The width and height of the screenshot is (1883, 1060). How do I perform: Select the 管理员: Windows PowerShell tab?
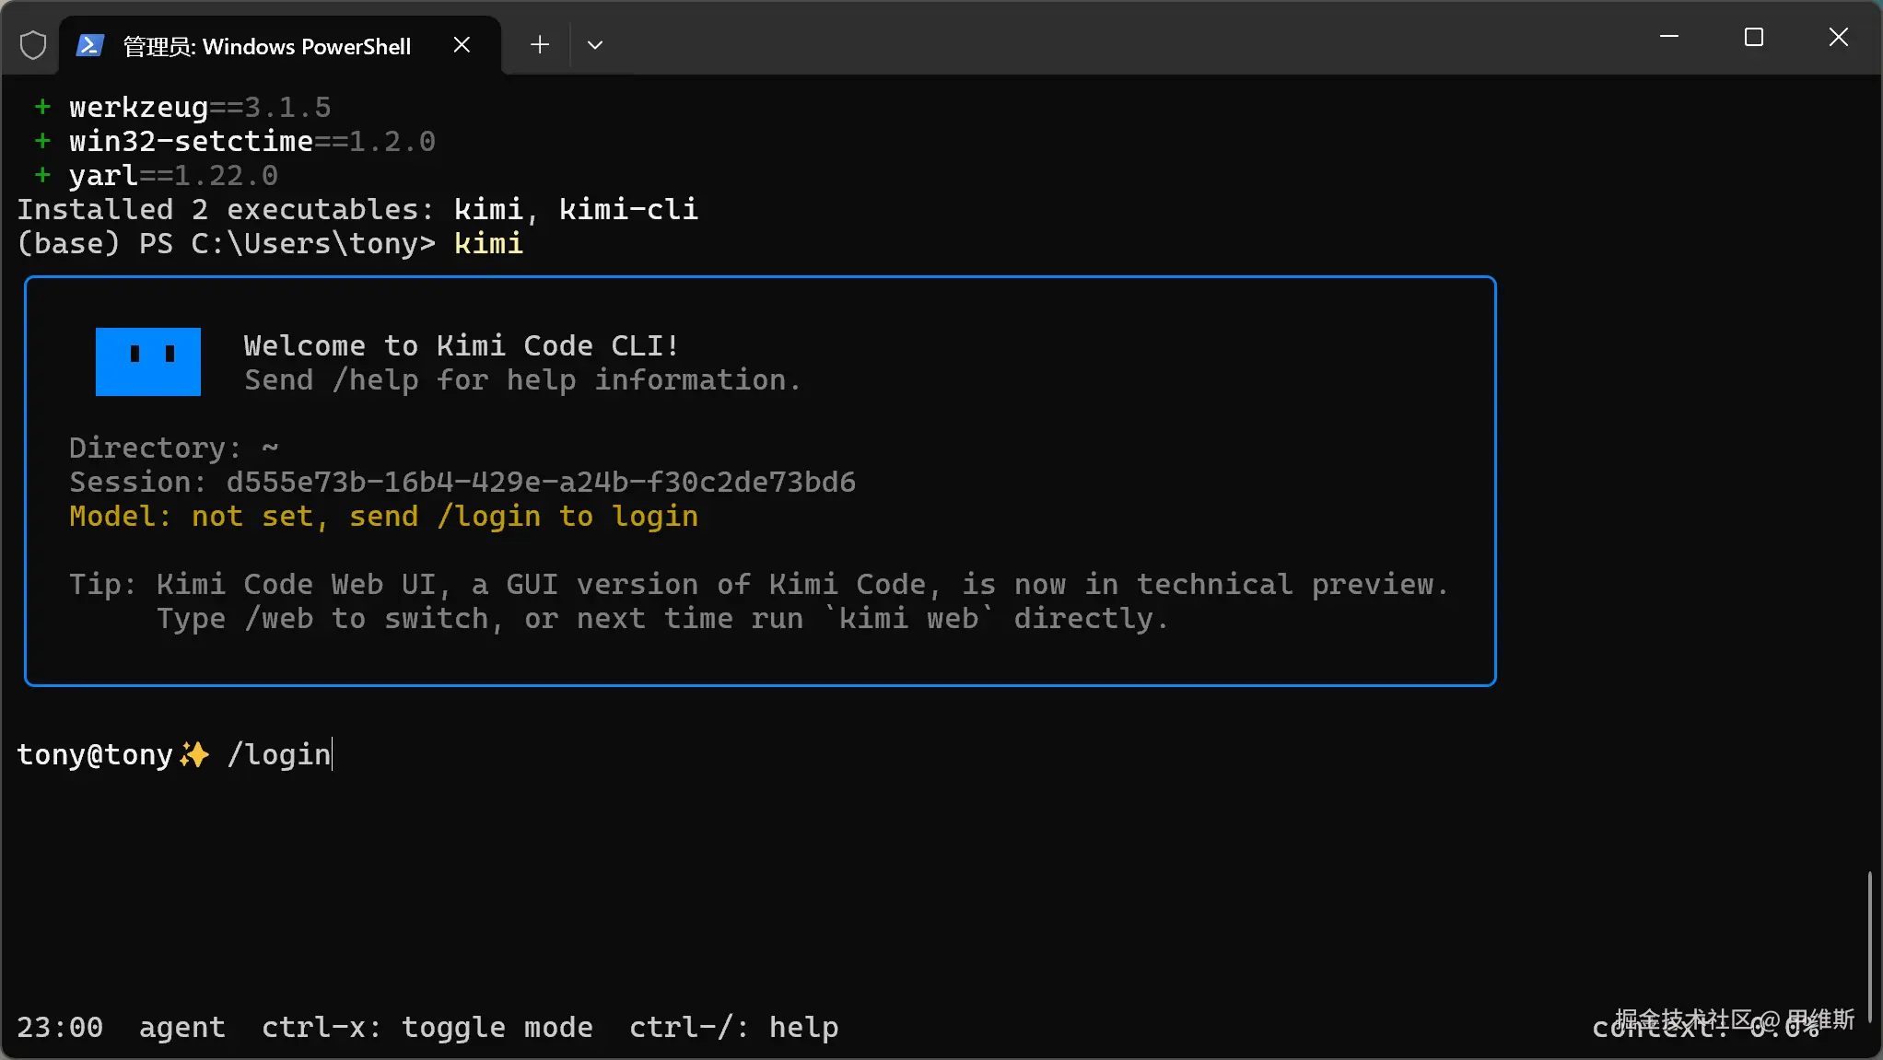tap(267, 47)
